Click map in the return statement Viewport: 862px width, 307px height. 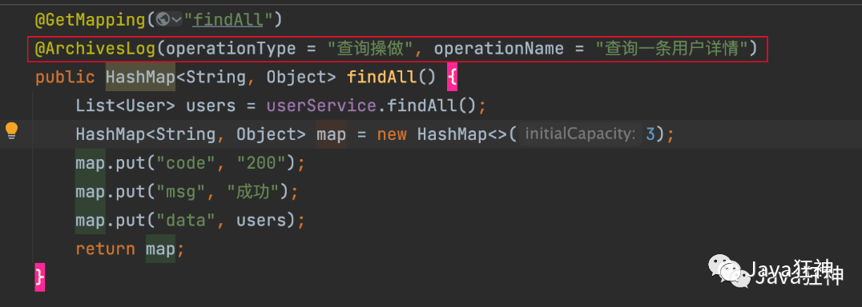pos(160,249)
